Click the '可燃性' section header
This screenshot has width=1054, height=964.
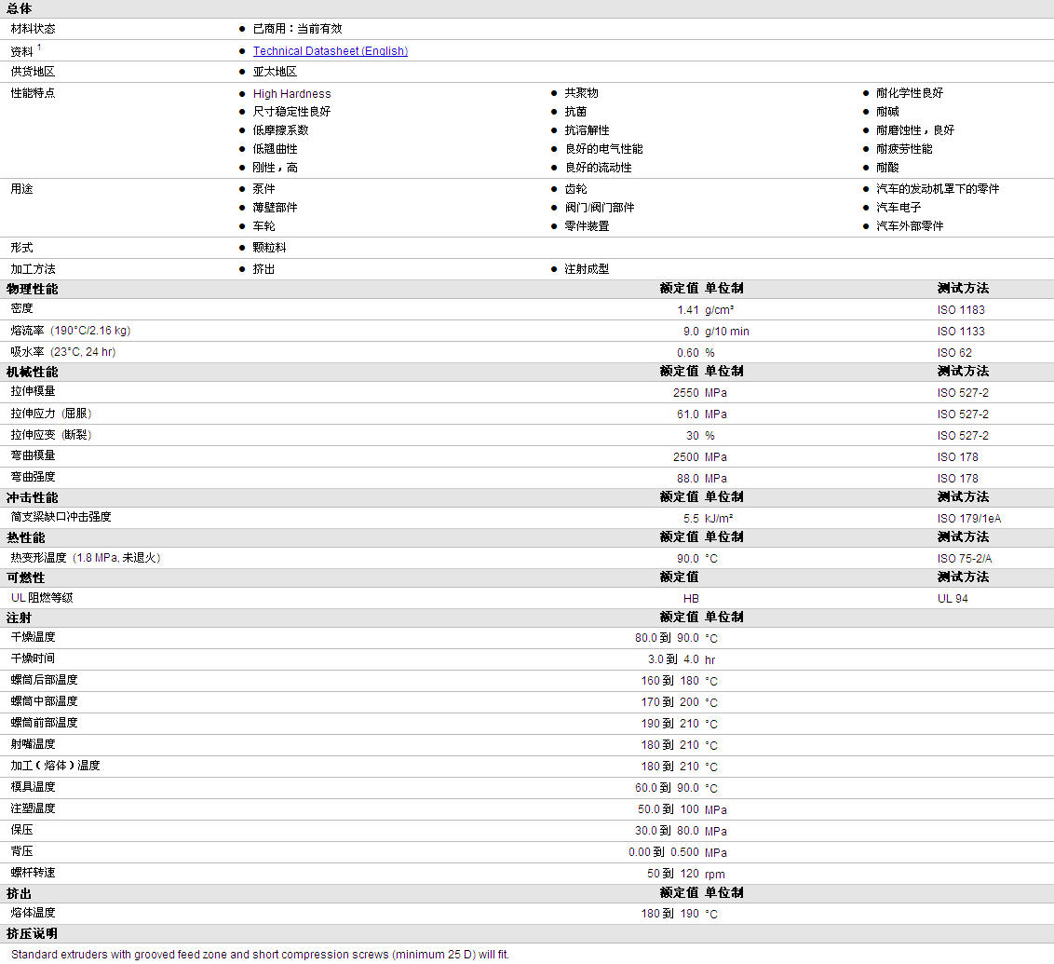[25, 577]
